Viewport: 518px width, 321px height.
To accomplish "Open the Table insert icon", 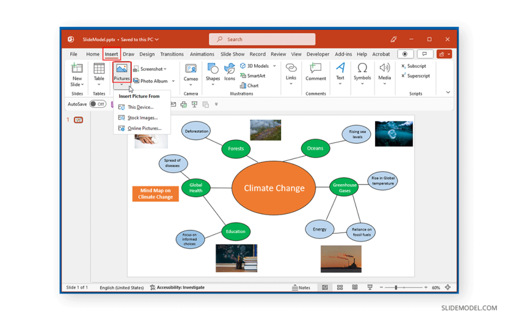I will tap(99, 68).
